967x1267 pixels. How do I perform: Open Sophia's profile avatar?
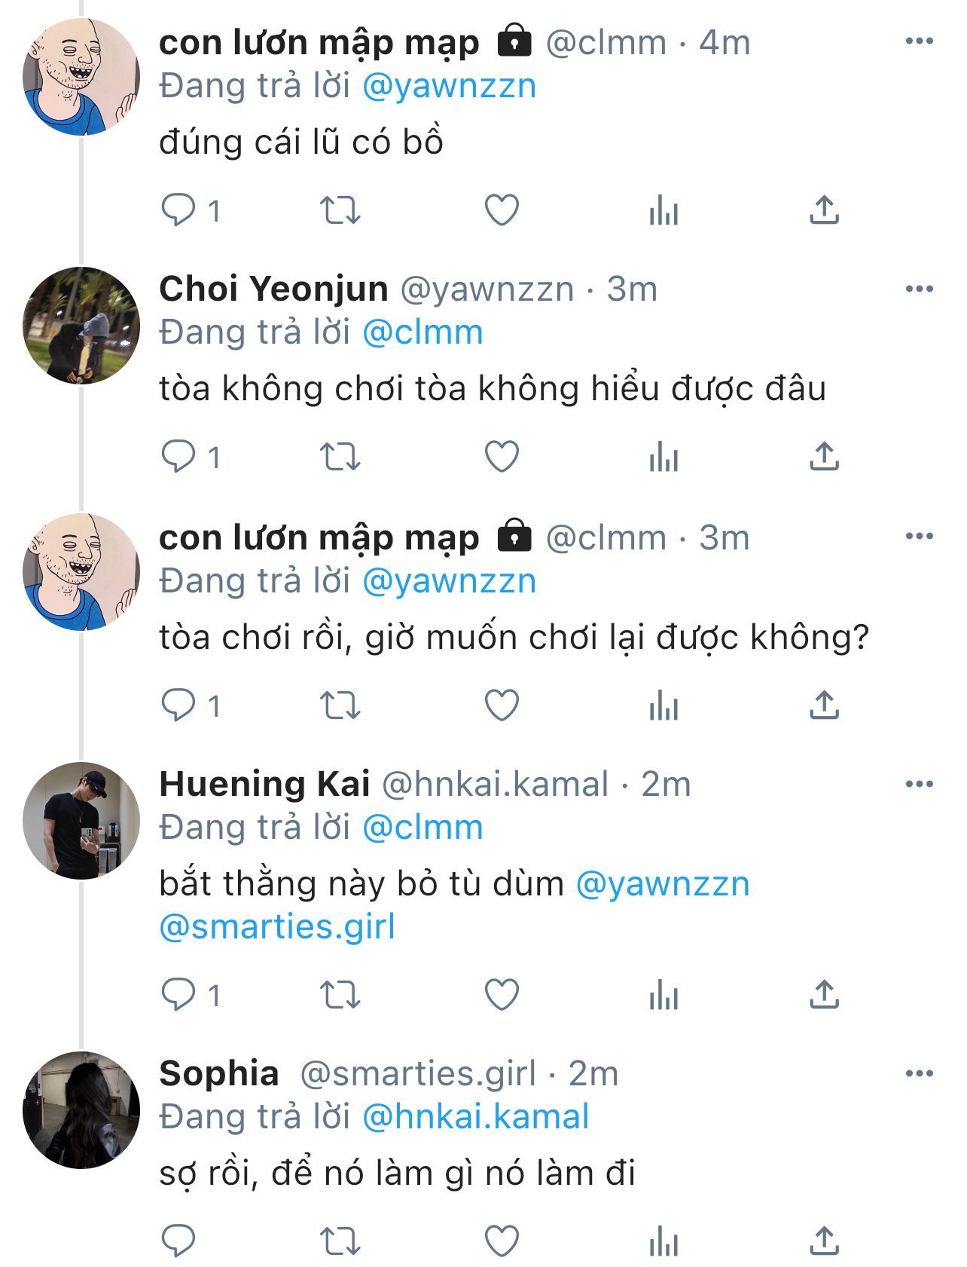point(81,1110)
